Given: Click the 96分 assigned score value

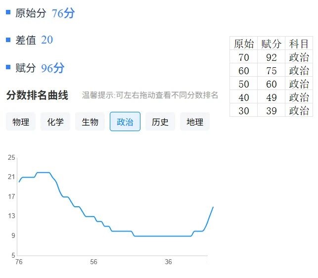Looking at the screenshot, I should point(52,68).
